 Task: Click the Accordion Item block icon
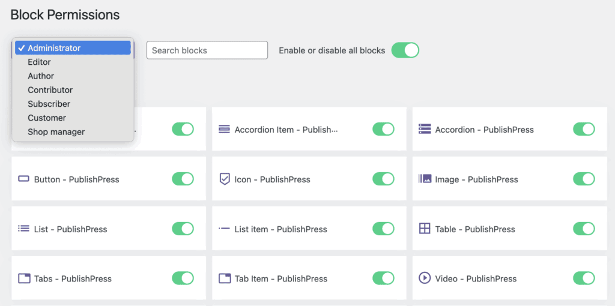pyautogui.click(x=225, y=129)
